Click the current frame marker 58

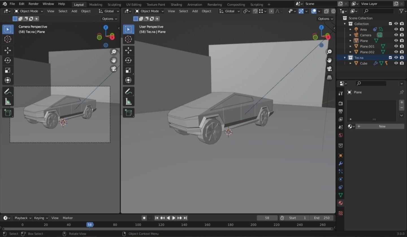tap(90, 225)
